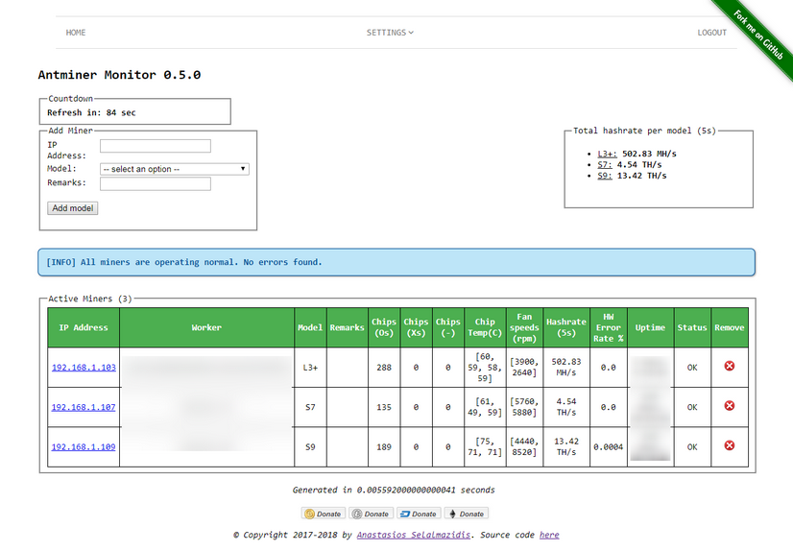Remove the miner at 192.168.1.103
Screen dimensions: 793x551
(x=729, y=366)
